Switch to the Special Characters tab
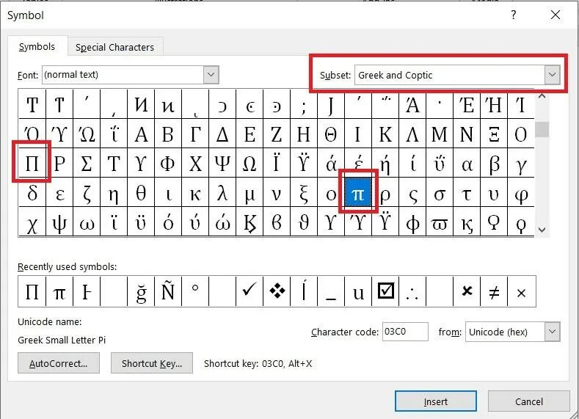 point(114,47)
